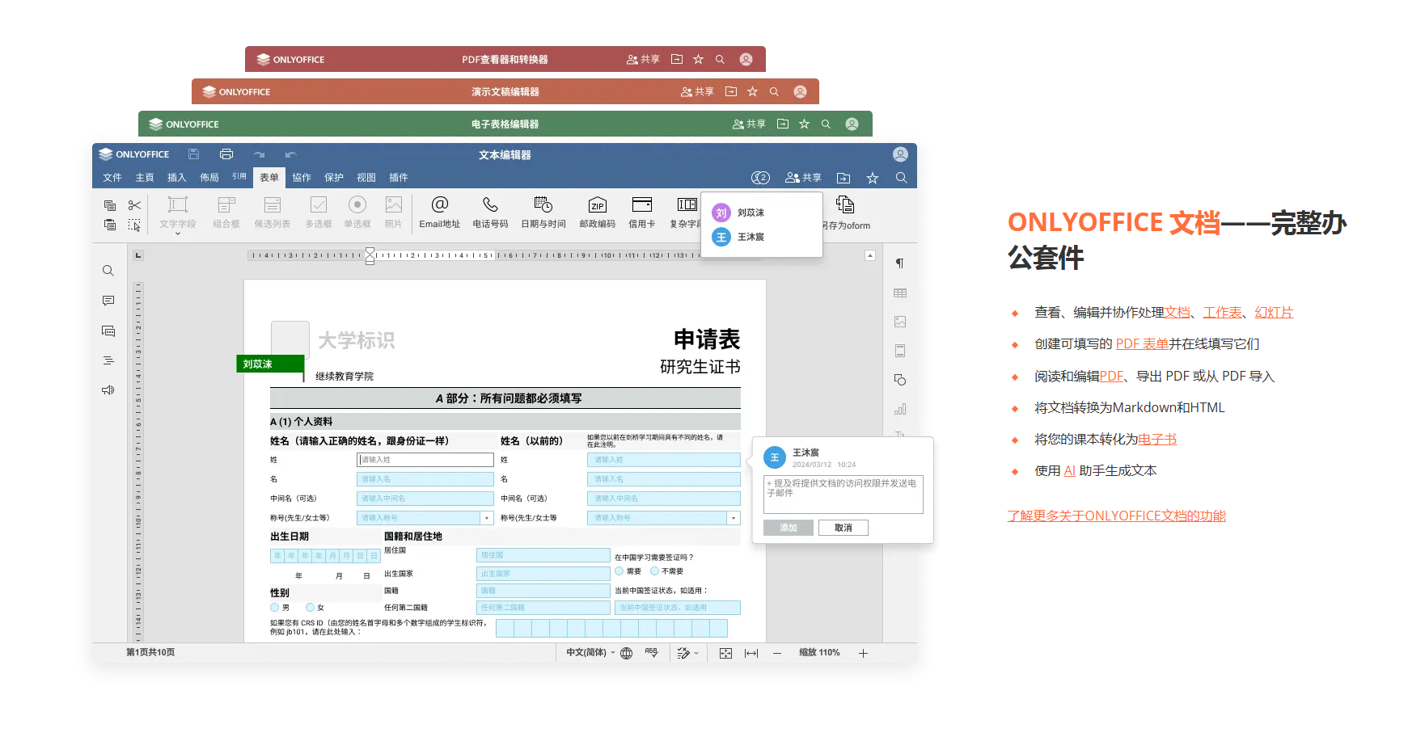Open the PDF 表单 link
The height and width of the screenshot is (737, 1408).
click(x=1142, y=344)
